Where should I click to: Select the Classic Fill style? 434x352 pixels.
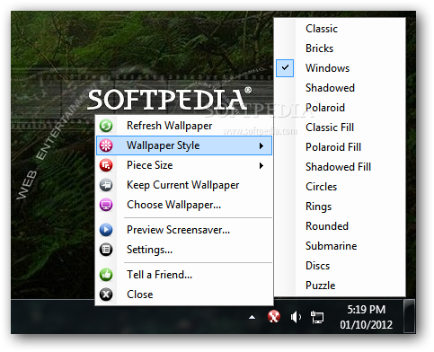pyautogui.click(x=340, y=128)
